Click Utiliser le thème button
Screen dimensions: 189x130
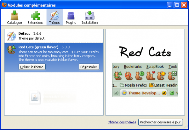tap(32, 67)
